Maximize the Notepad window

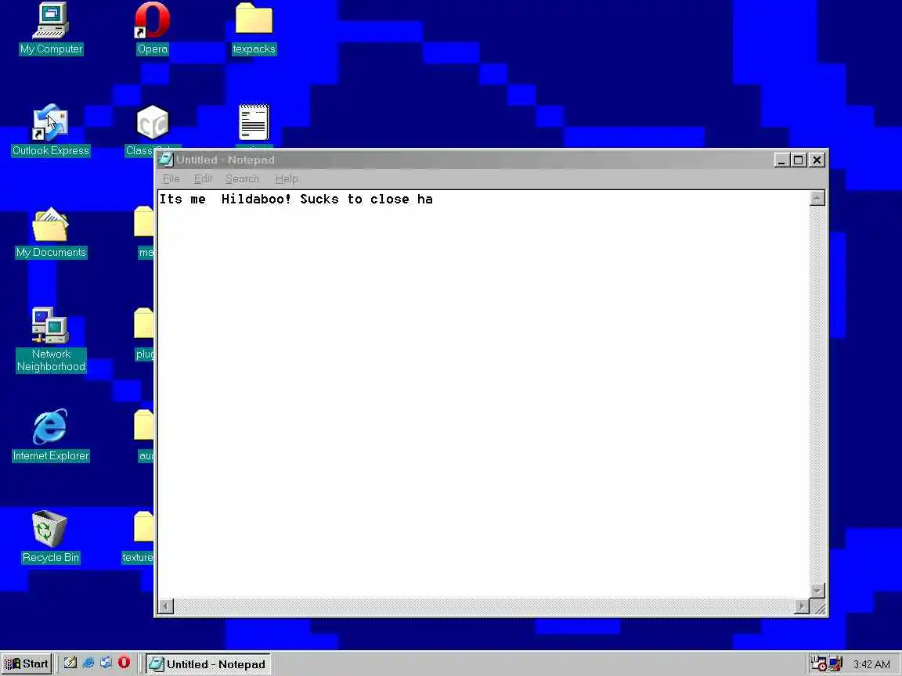point(798,160)
